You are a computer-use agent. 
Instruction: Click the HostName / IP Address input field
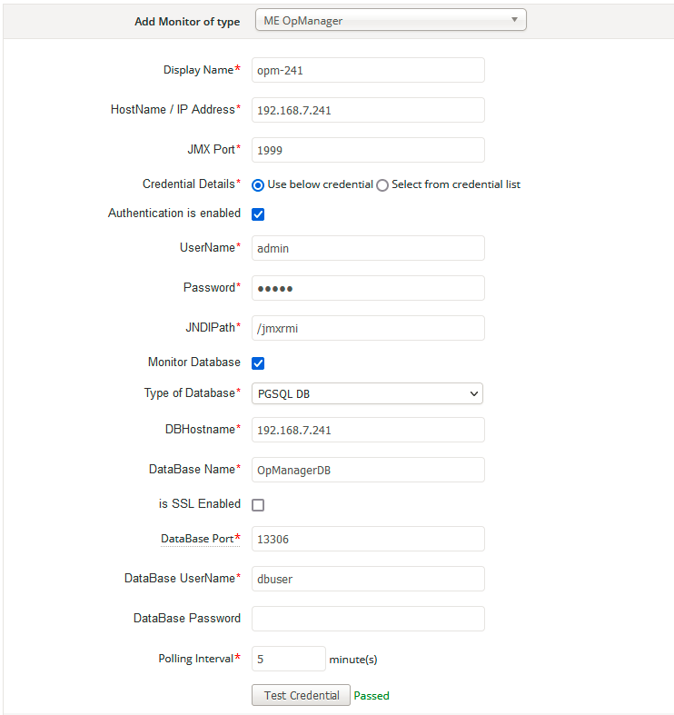(368, 110)
